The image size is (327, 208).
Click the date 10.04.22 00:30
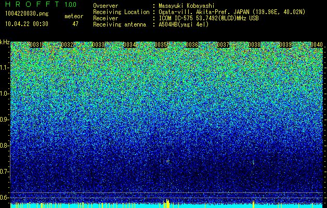click(x=27, y=24)
